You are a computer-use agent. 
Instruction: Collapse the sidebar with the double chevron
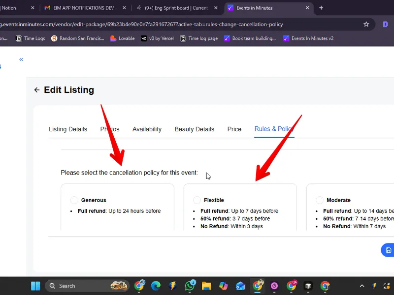pyautogui.click(x=21, y=59)
